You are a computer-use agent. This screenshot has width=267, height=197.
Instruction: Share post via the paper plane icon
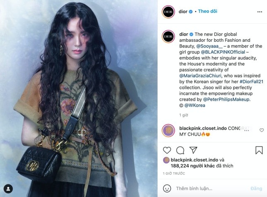pos(193,150)
